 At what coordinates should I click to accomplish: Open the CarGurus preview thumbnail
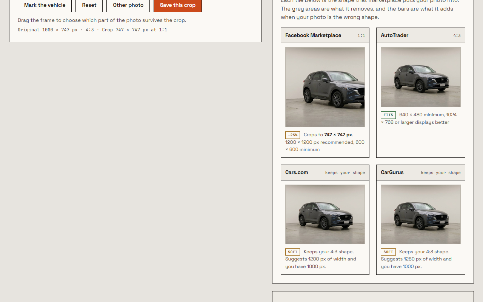pyautogui.click(x=421, y=214)
